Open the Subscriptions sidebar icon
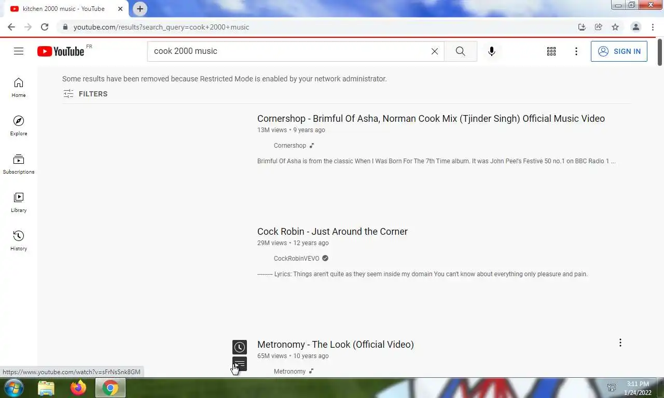 pyautogui.click(x=19, y=164)
